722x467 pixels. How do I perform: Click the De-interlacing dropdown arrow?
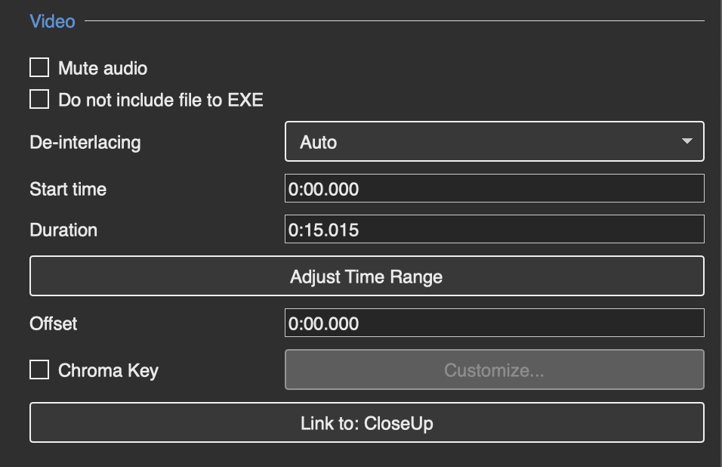pos(687,142)
